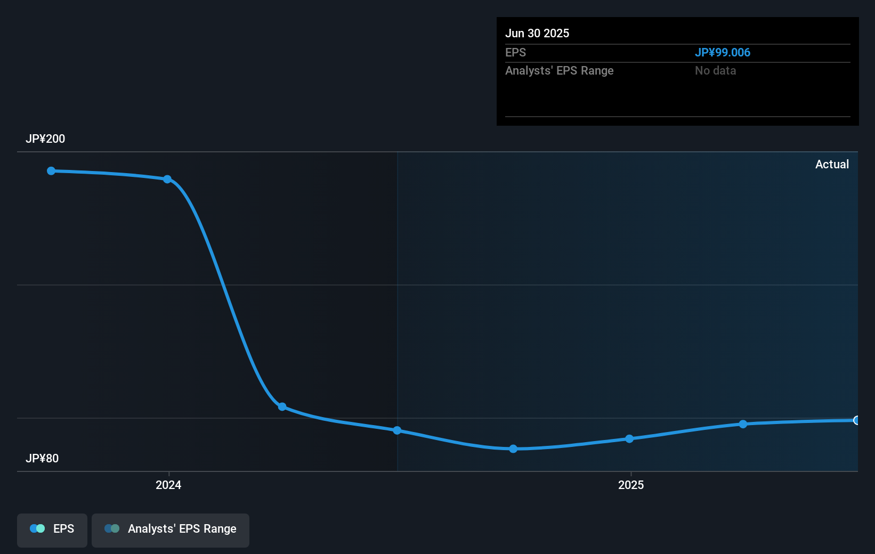The height and width of the screenshot is (554, 875).
Task: Select the EPS point after the steep drop
Action: point(282,407)
